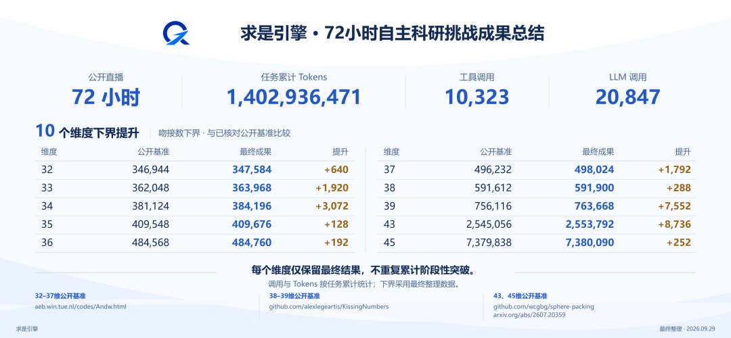Click the footer date 最终整理 · 2026.09.29
This screenshot has height=338, width=731.
point(687,329)
